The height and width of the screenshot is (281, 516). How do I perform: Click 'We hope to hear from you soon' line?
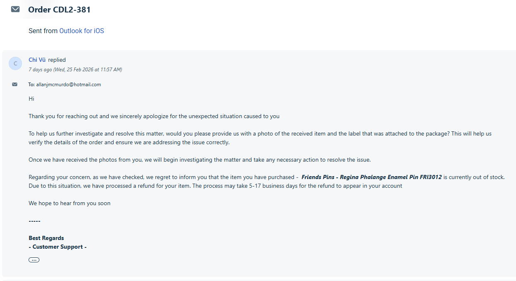coord(69,203)
